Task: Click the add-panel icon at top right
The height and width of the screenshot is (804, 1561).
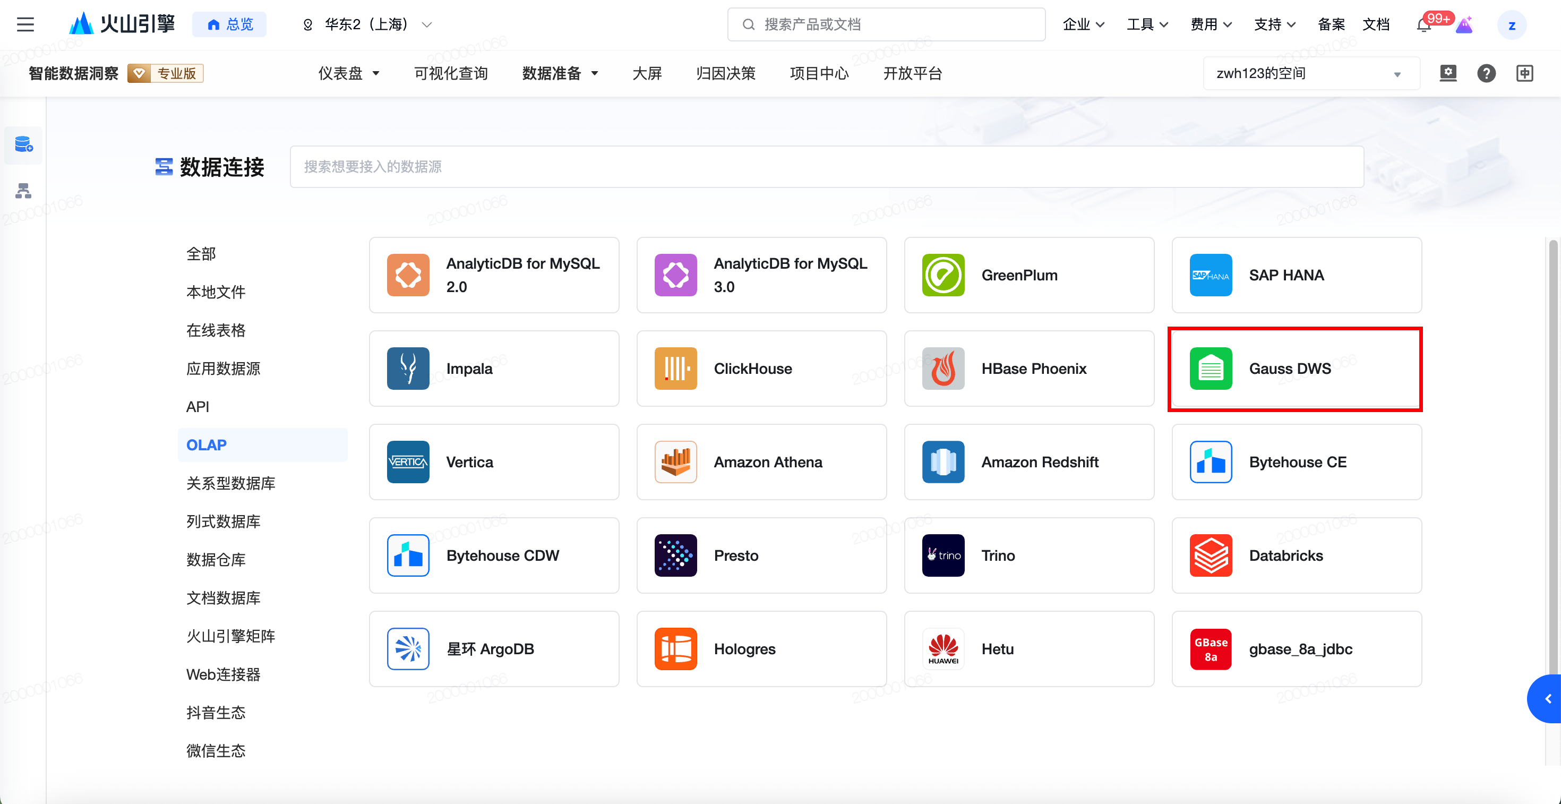Action: coord(1525,73)
